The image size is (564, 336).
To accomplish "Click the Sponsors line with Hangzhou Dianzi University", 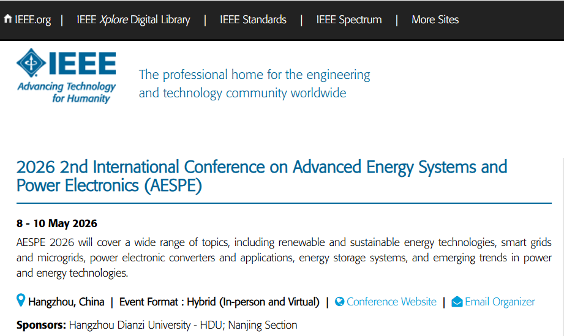I will (x=157, y=325).
